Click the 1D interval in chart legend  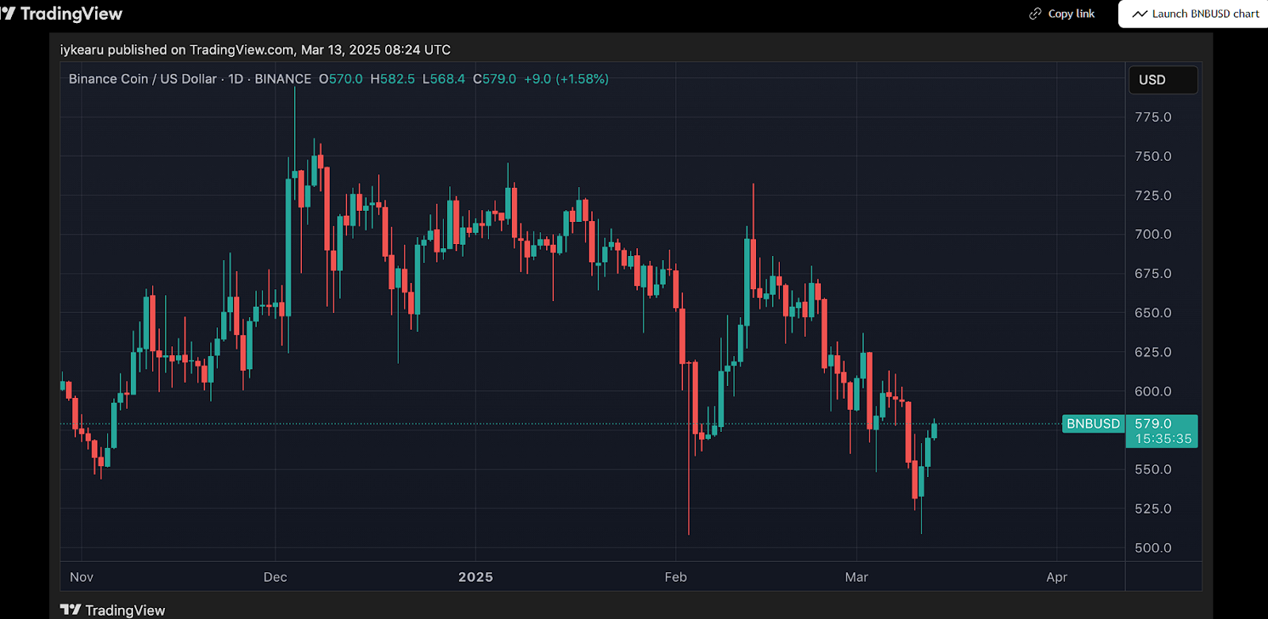pos(236,79)
